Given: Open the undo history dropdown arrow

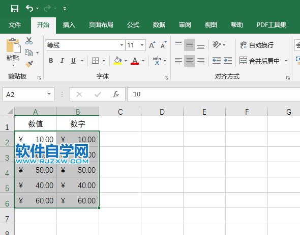Looking at the screenshot, I should (x=37, y=9).
